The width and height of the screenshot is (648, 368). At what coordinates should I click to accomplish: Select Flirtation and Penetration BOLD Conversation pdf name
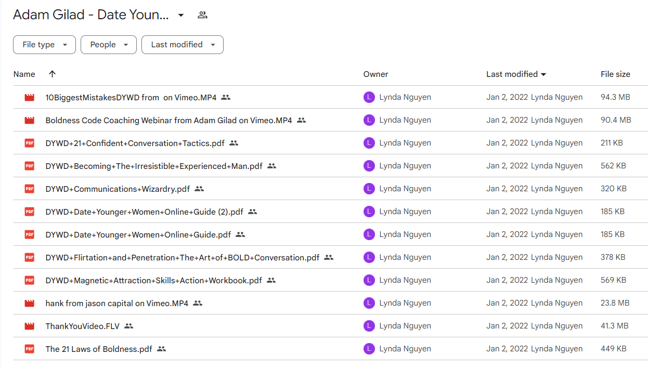tap(183, 257)
